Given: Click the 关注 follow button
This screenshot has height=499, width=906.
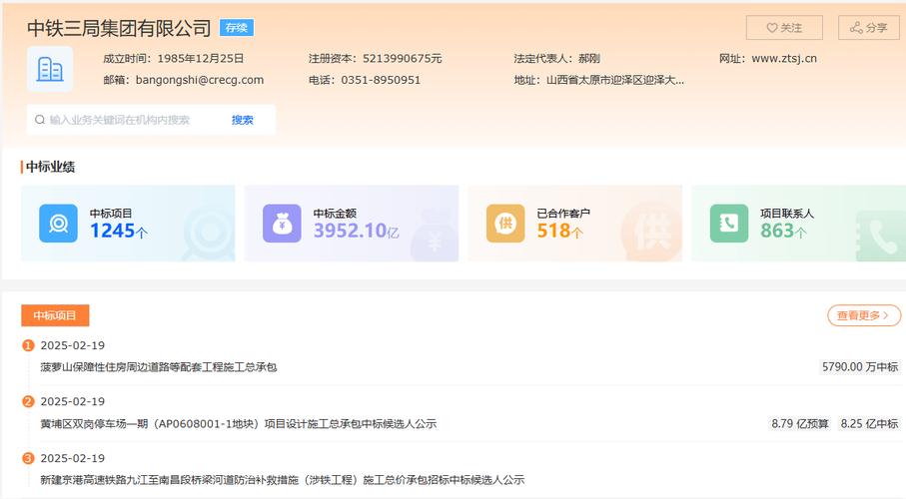Looking at the screenshot, I should 784,28.
